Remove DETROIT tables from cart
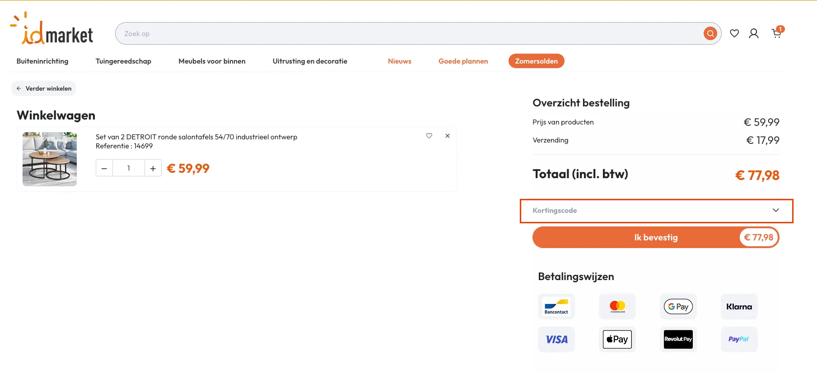The image size is (817, 373). click(448, 136)
